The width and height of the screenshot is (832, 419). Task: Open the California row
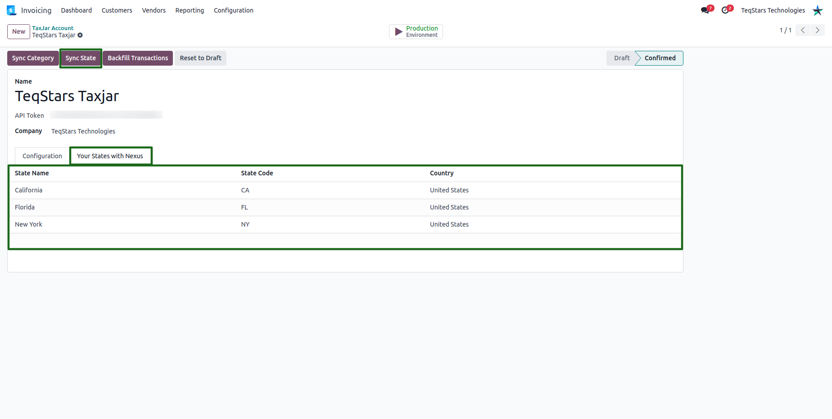[x=345, y=190]
